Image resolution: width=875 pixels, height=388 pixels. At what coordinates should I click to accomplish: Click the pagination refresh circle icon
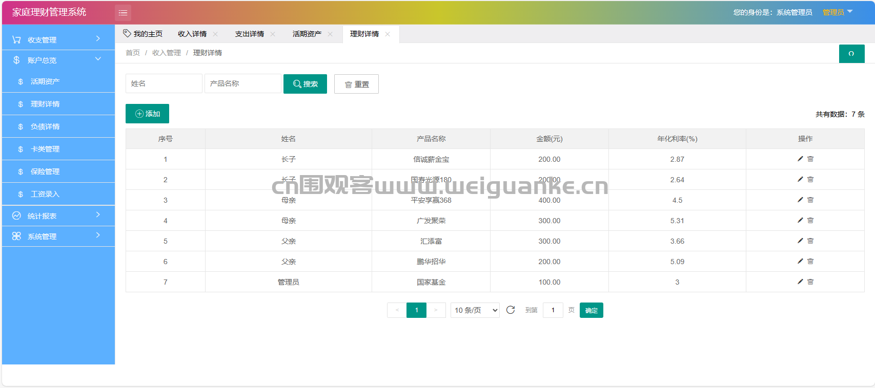pyautogui.click(x=511, y=310)
